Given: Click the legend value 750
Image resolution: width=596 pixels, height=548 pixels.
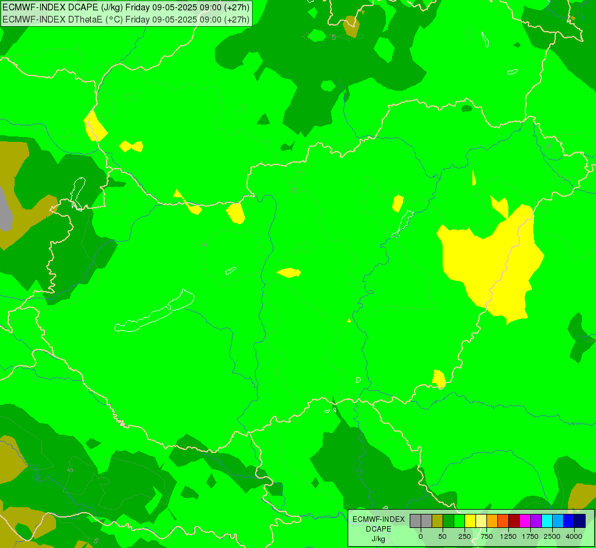Looking at the screenshot, I should pos(486,536).
